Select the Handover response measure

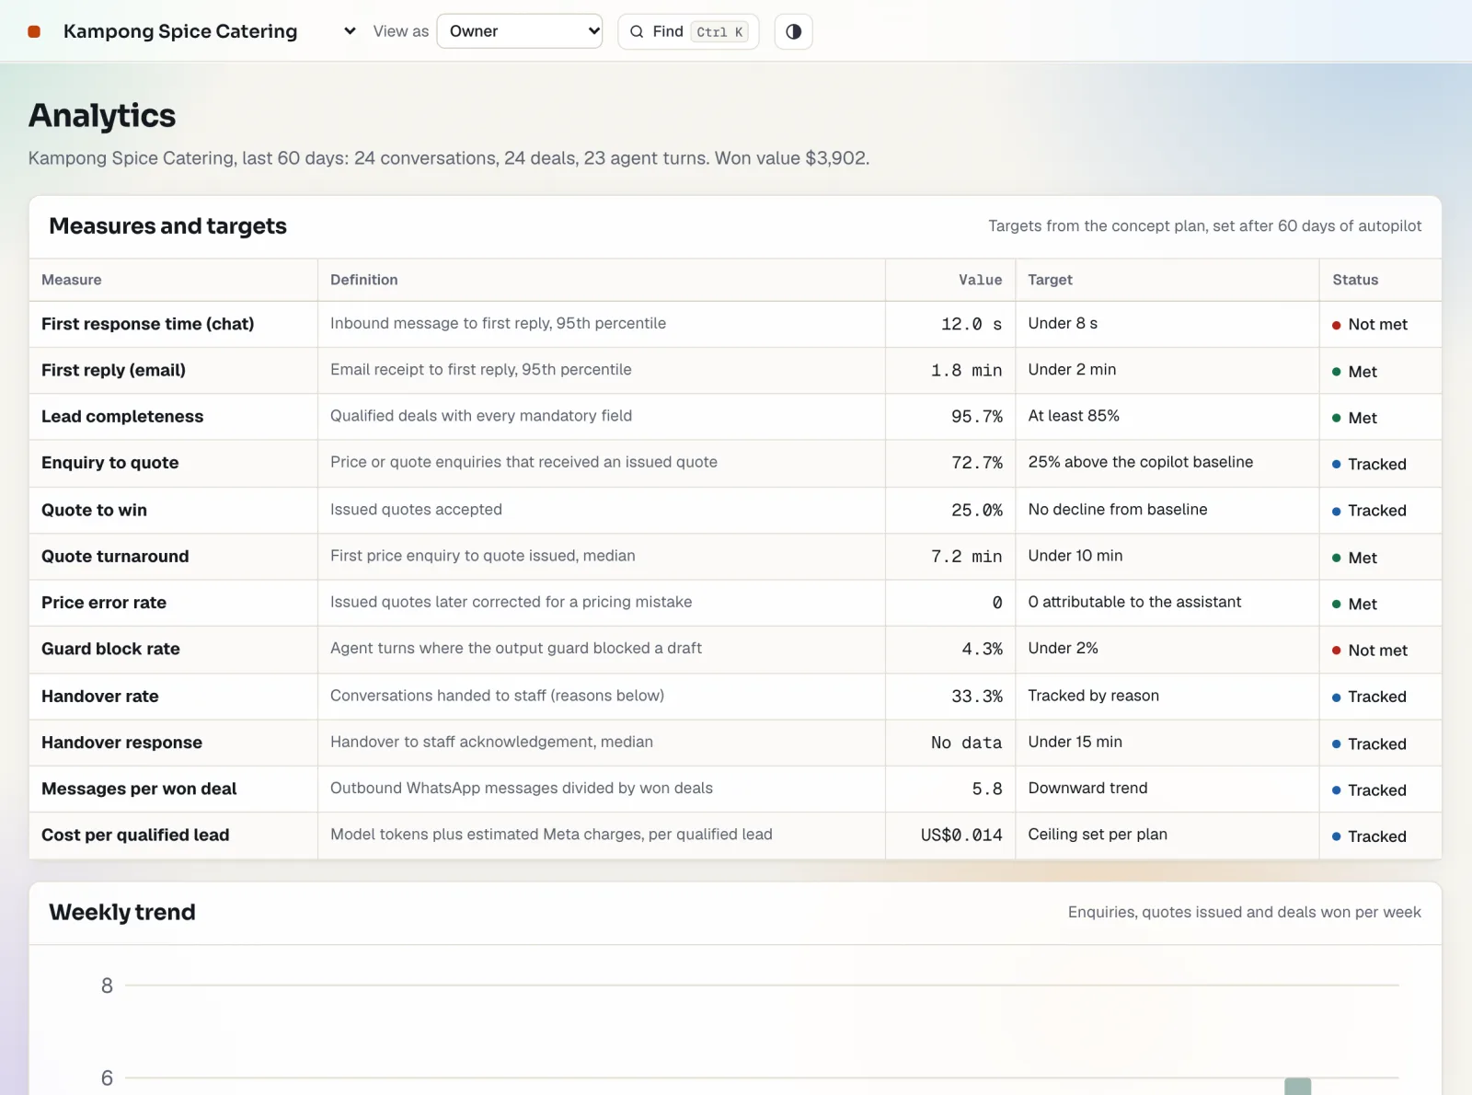tap(121, 743)
